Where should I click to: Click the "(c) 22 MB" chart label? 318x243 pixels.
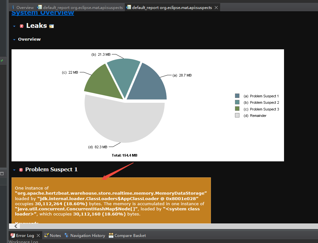pyautogui.click(x=70, y=72)
